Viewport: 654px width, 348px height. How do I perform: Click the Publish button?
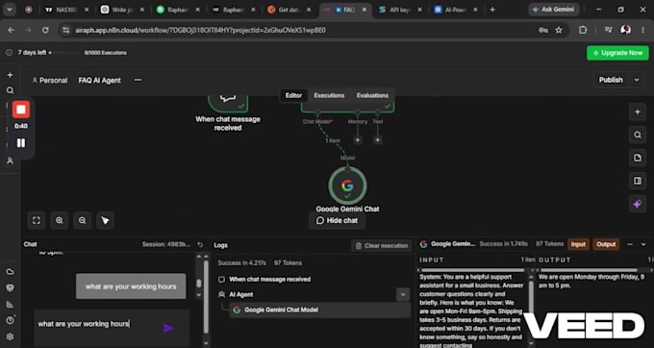click(611, 80)
